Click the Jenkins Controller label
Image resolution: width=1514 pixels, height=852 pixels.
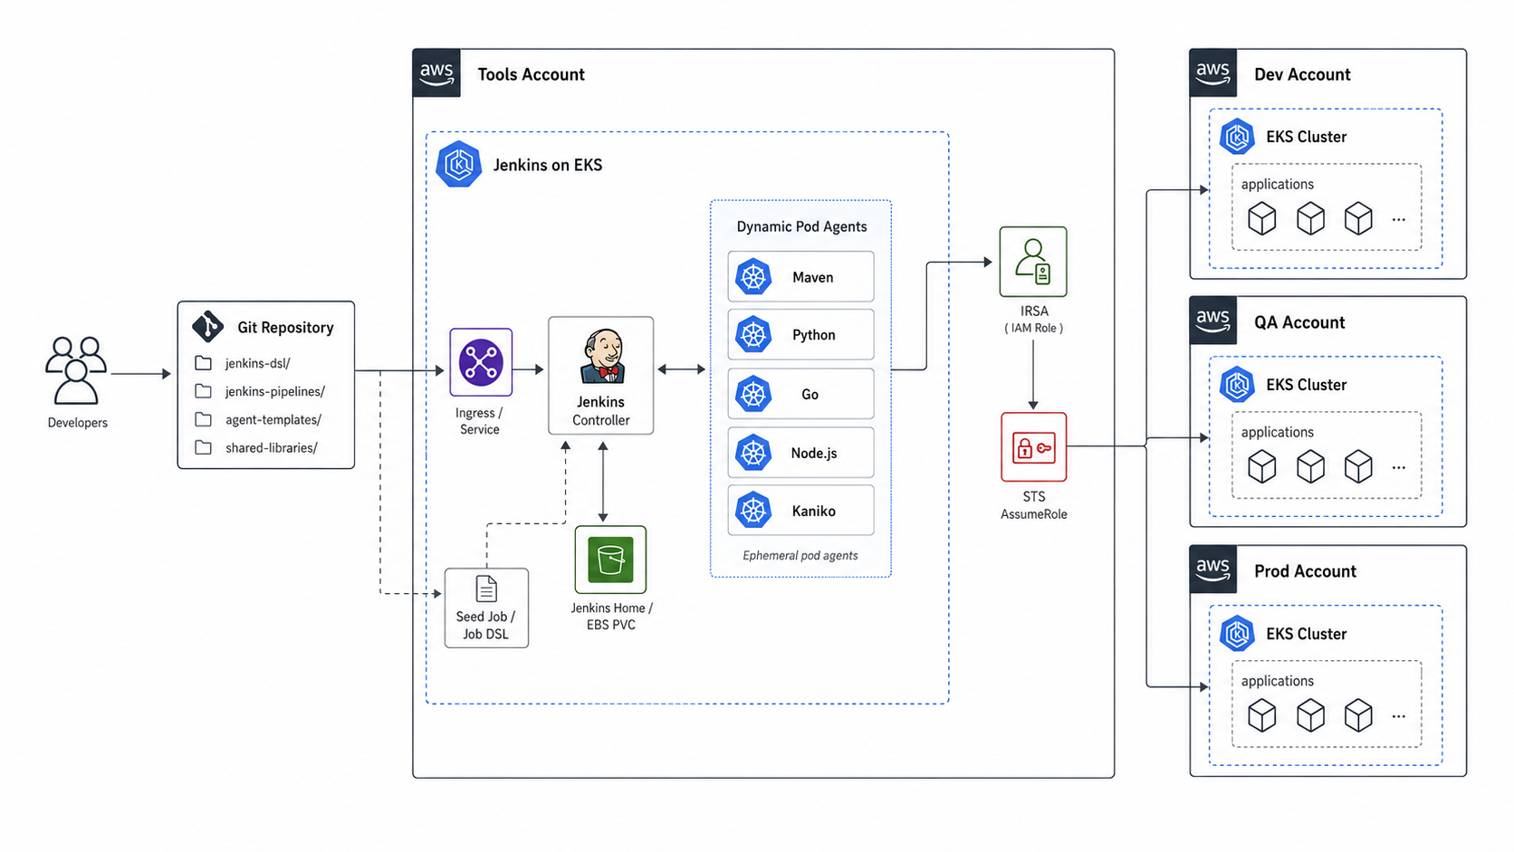pyautogui.click(x=601, y=411)
